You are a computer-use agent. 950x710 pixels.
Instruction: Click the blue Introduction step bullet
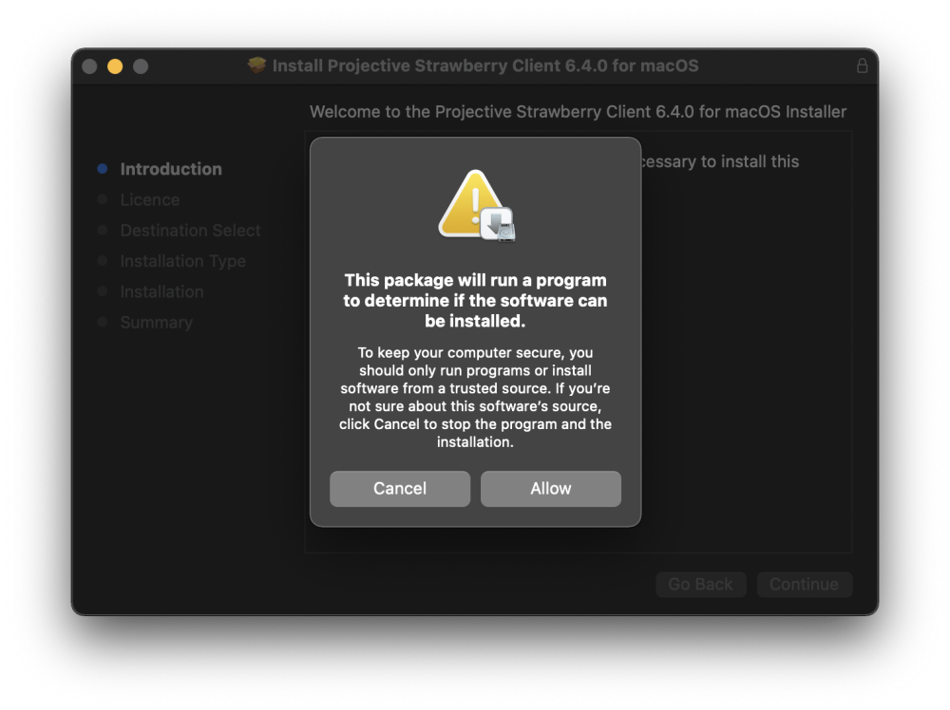pyautogui.click(x=103, y=169)
